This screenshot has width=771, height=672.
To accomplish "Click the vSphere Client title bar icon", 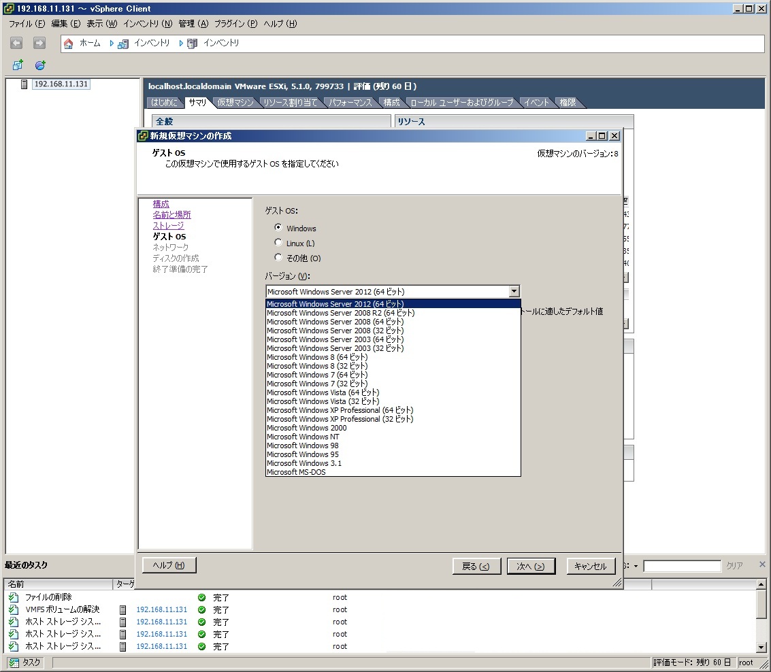I will tap(8, 8).
